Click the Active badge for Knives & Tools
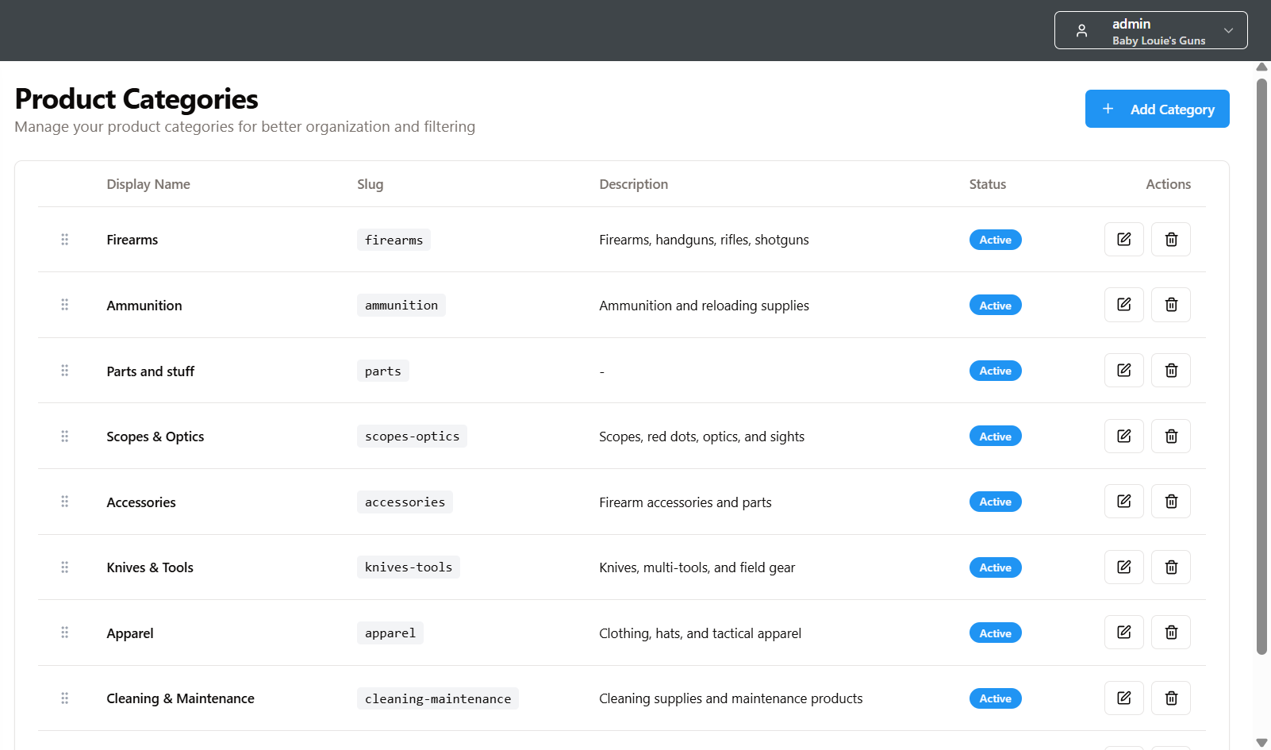 995,567
